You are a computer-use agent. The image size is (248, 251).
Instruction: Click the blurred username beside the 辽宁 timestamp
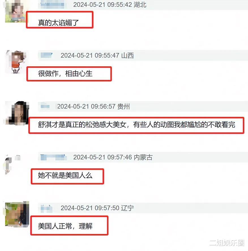(46, 208)
